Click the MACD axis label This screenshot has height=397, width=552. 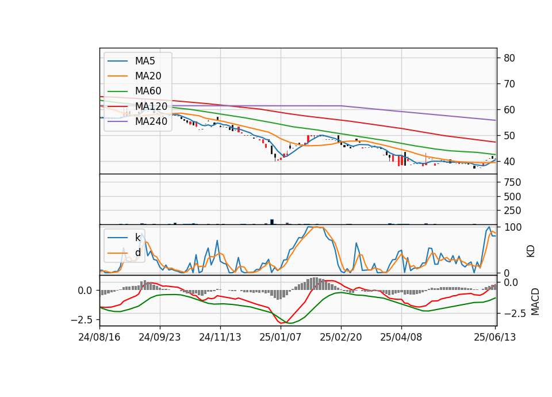point(535,301)
